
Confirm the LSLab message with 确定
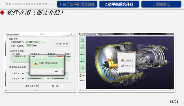tap(57, 71)
